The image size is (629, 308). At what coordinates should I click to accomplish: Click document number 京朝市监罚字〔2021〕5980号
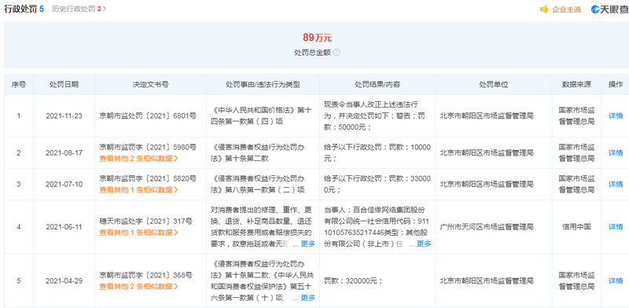click(x=148, y=147)
